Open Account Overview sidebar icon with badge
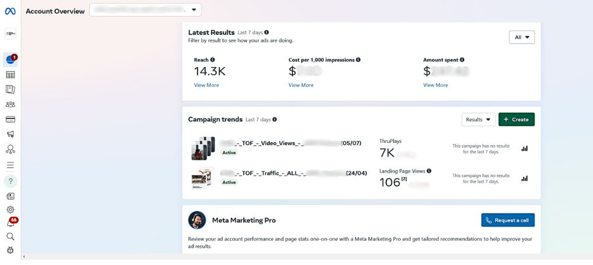This screenshot has height=265, width=593. (x=11, y=60)
